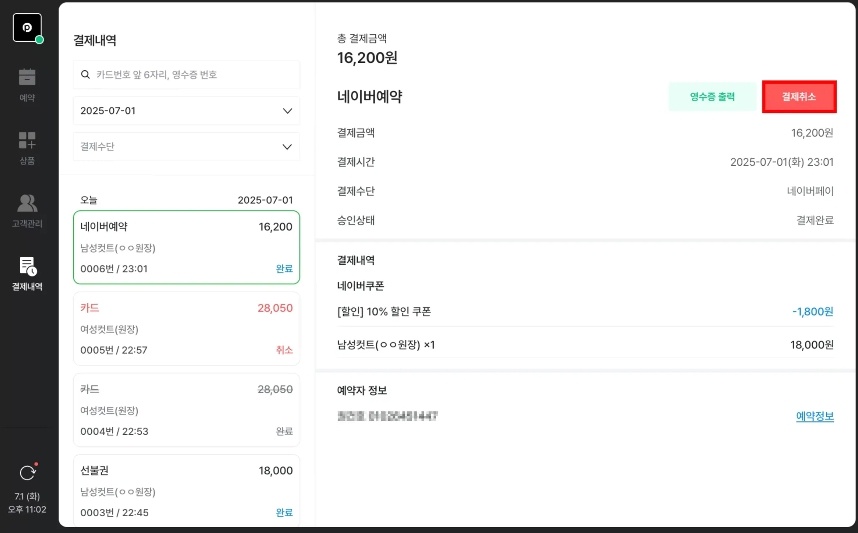Click the date dropdown chevron arrow
This screenshot has width=858, height=533.
pos(287,111)
